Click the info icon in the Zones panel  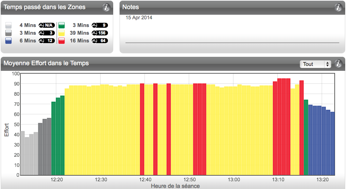pos(106,7)
